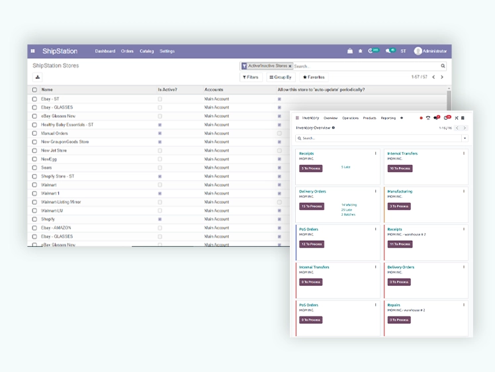Open the Filters dropdown
The image size is (495, 372).
pyautogui.click(x=251, y=77)
